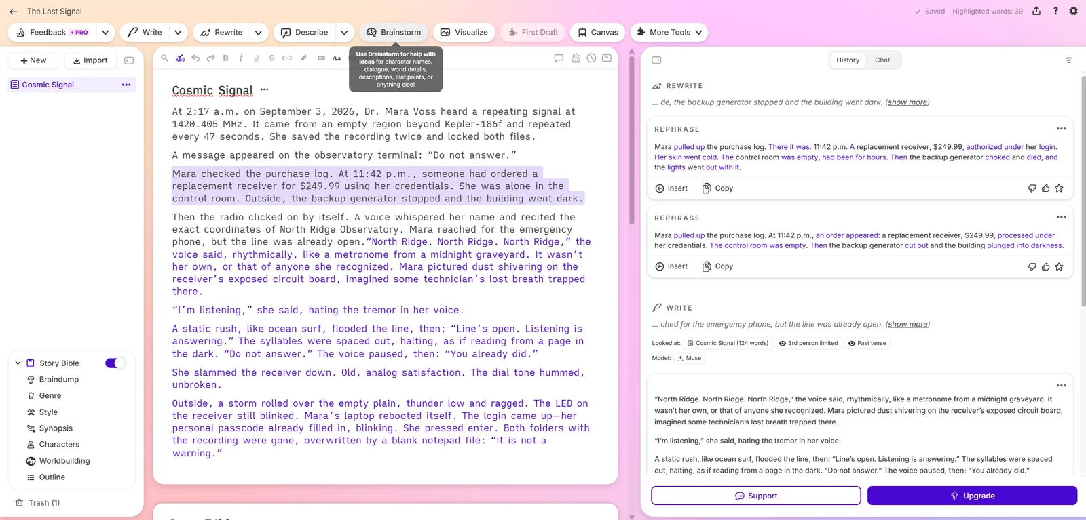Click the Brainstorm button
This screenshot has width=1086, height=520.
(x=394, y=32)
